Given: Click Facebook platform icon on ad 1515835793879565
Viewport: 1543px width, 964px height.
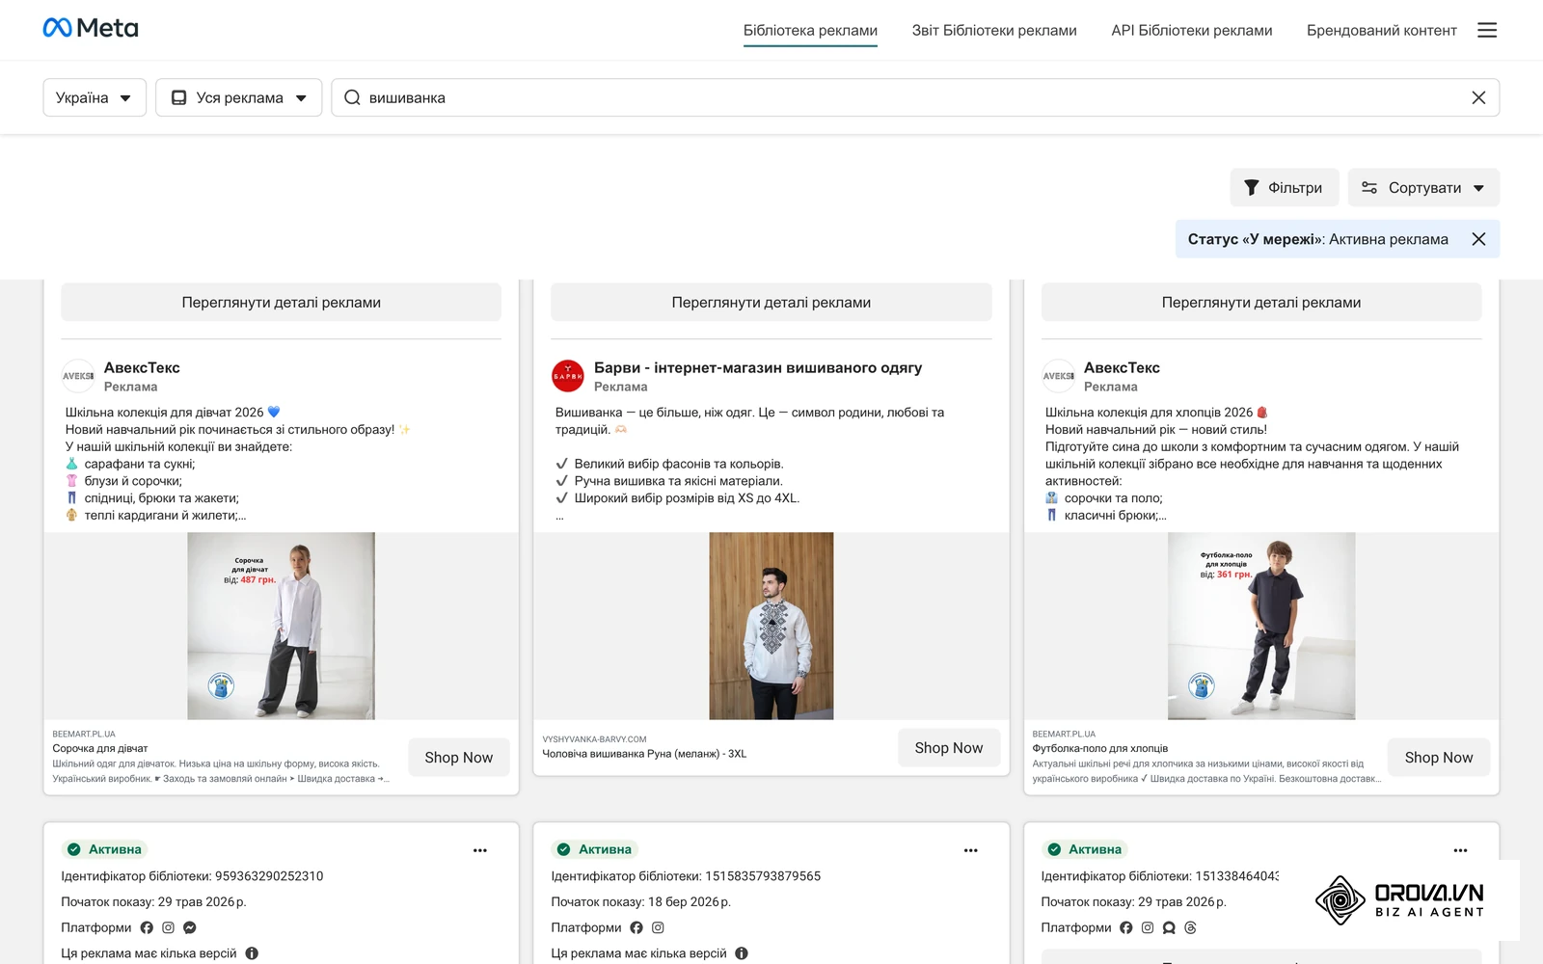Looking at the screenshot, I should tap(636, 927).
